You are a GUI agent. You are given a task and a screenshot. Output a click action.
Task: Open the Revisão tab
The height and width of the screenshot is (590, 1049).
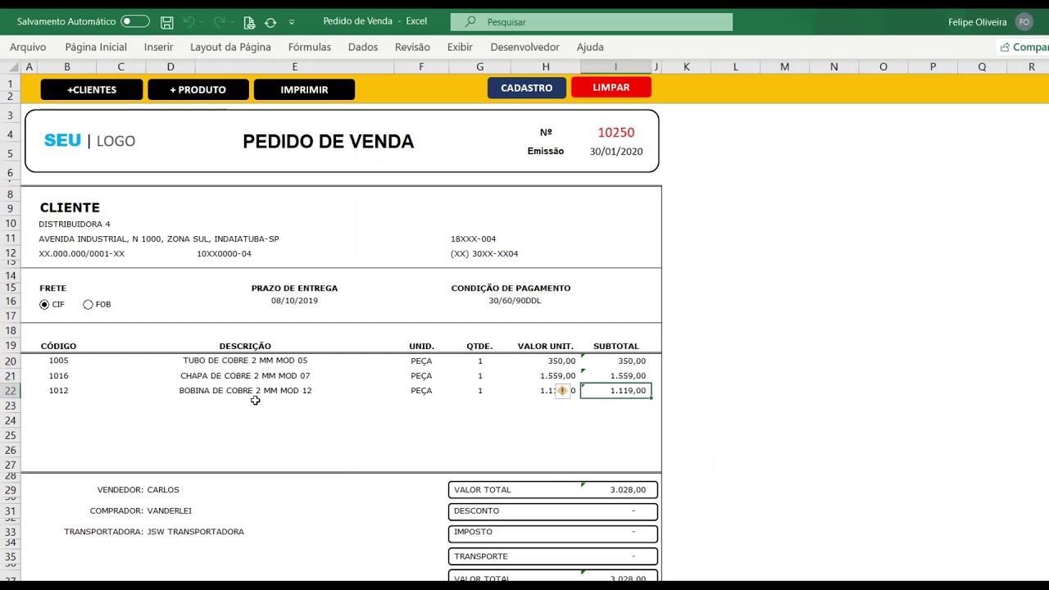click(412, 48)
